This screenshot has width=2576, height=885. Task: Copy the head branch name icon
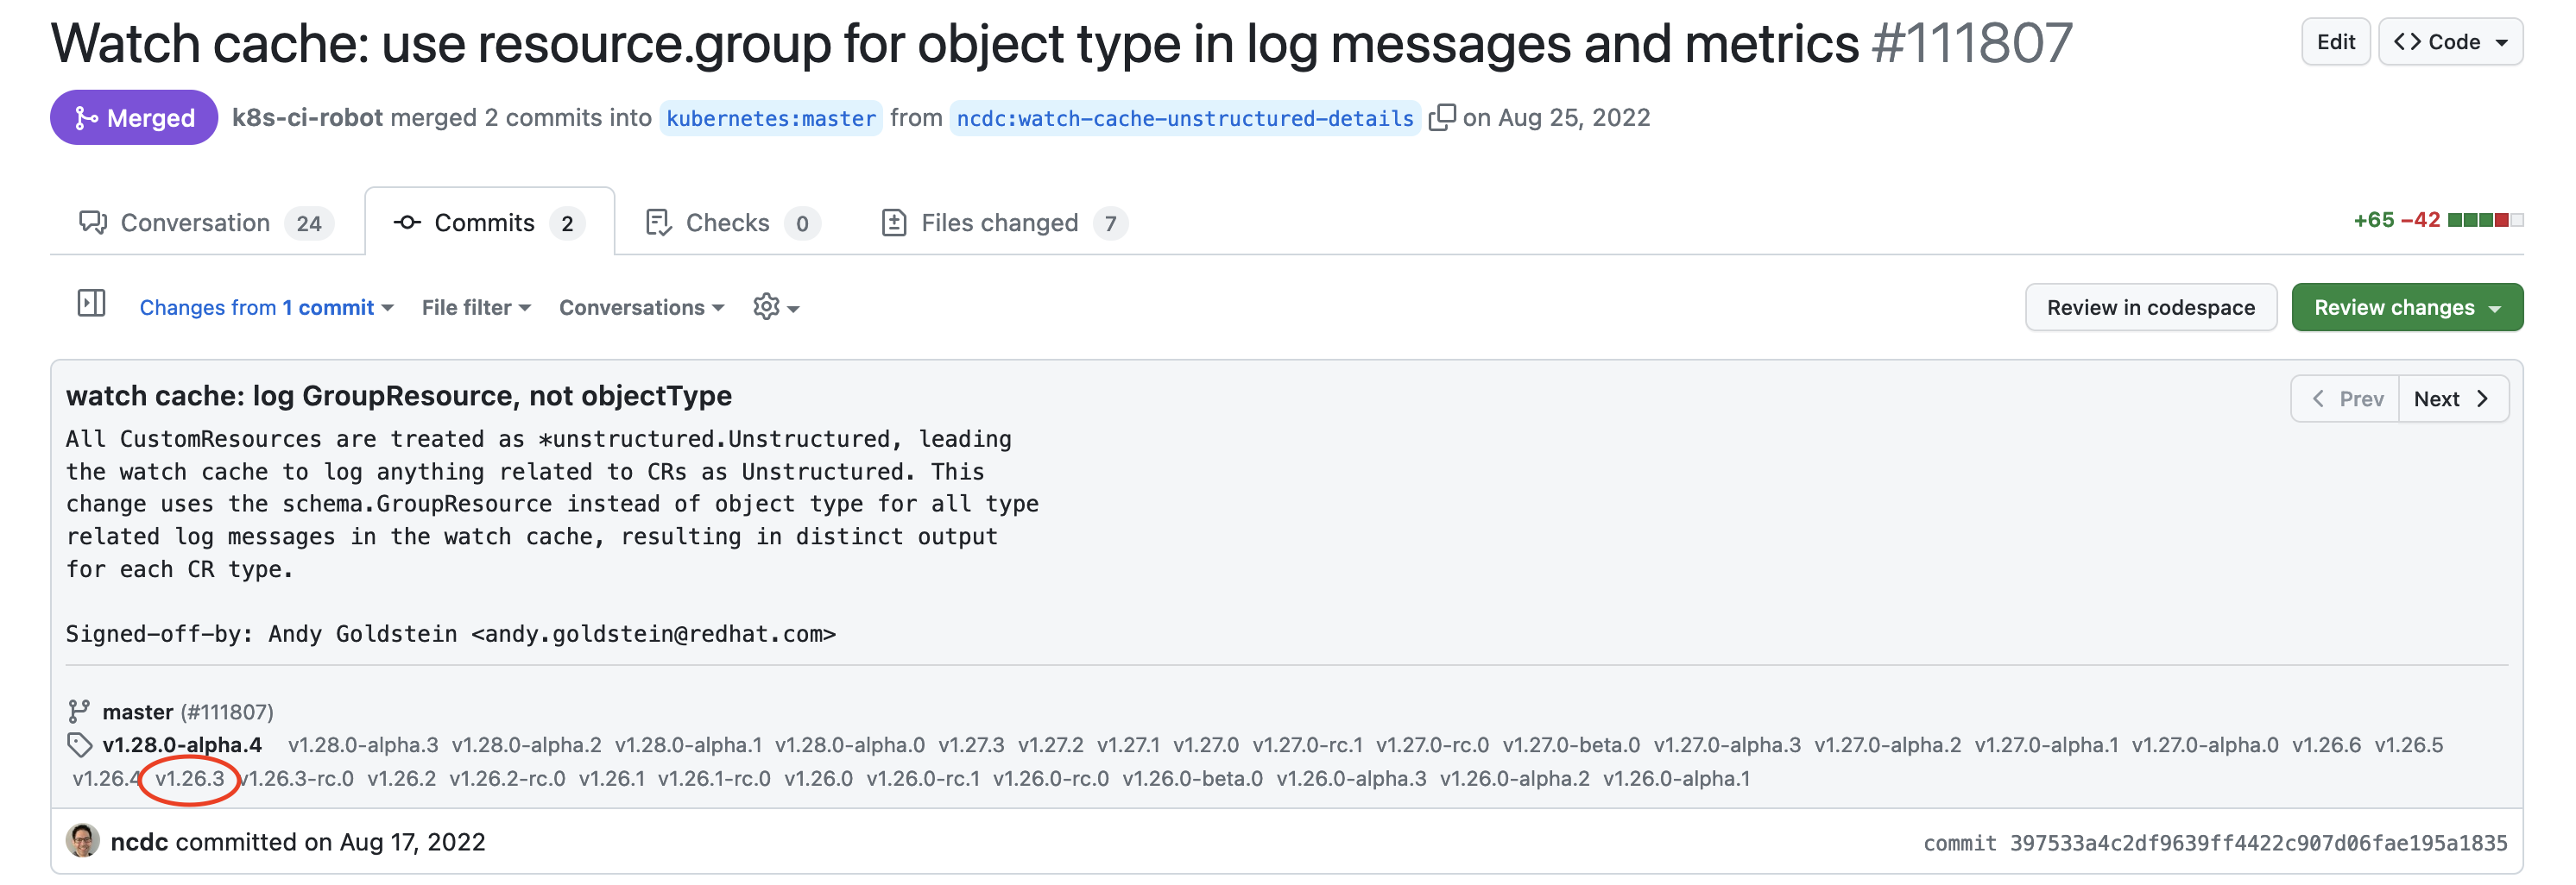tap(1441, 118)
